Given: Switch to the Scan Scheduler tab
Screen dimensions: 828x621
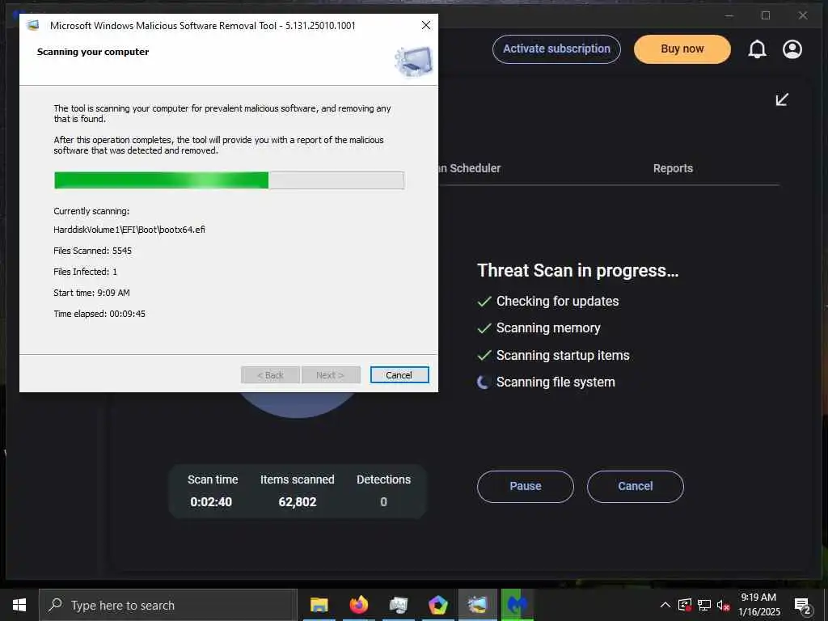Looking at the screenshot, I should click(x=470, y=168).
